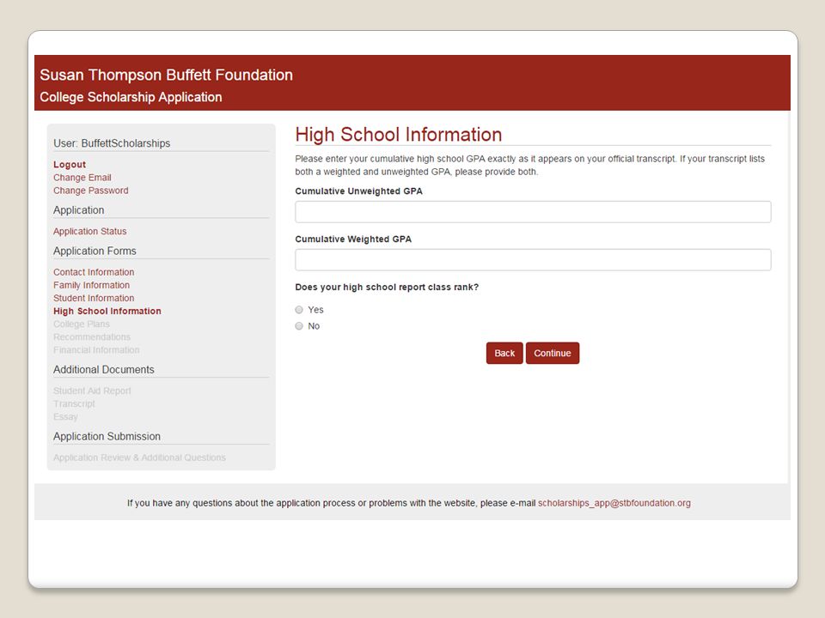Log out via the Logout link
The image size is (825, 618).
70,165
